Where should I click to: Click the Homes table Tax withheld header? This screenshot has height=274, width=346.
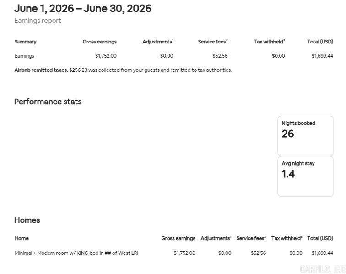click(x=287, y=238)
